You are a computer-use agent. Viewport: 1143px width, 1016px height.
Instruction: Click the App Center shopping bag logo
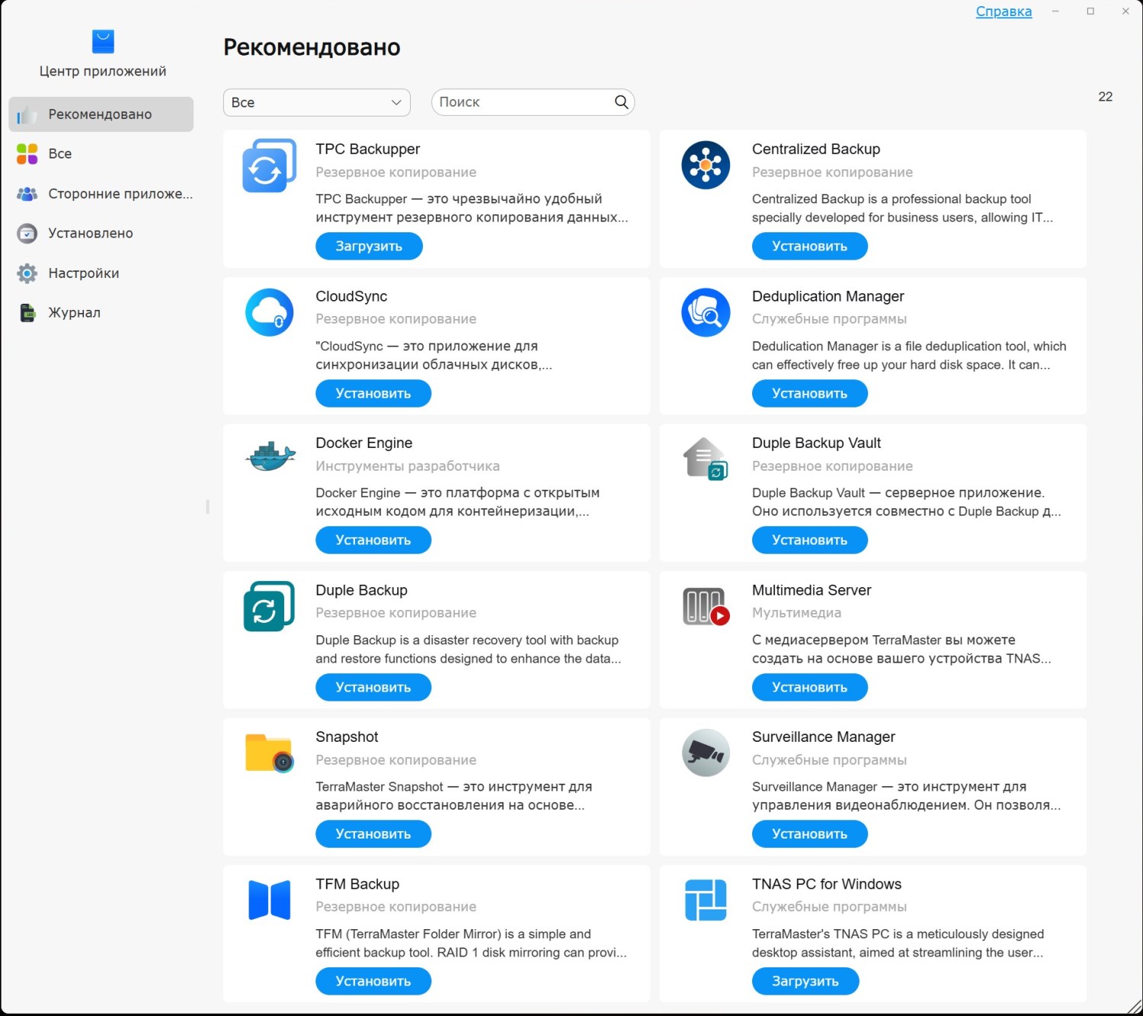[103, 41]
